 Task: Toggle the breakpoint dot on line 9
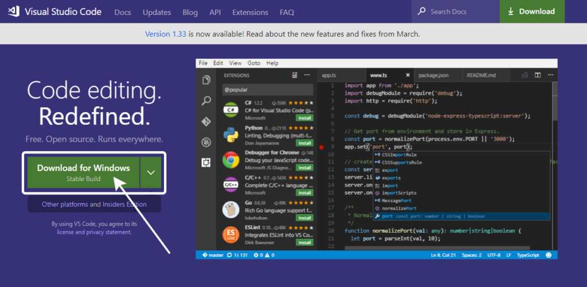click(x=321, y=147)
